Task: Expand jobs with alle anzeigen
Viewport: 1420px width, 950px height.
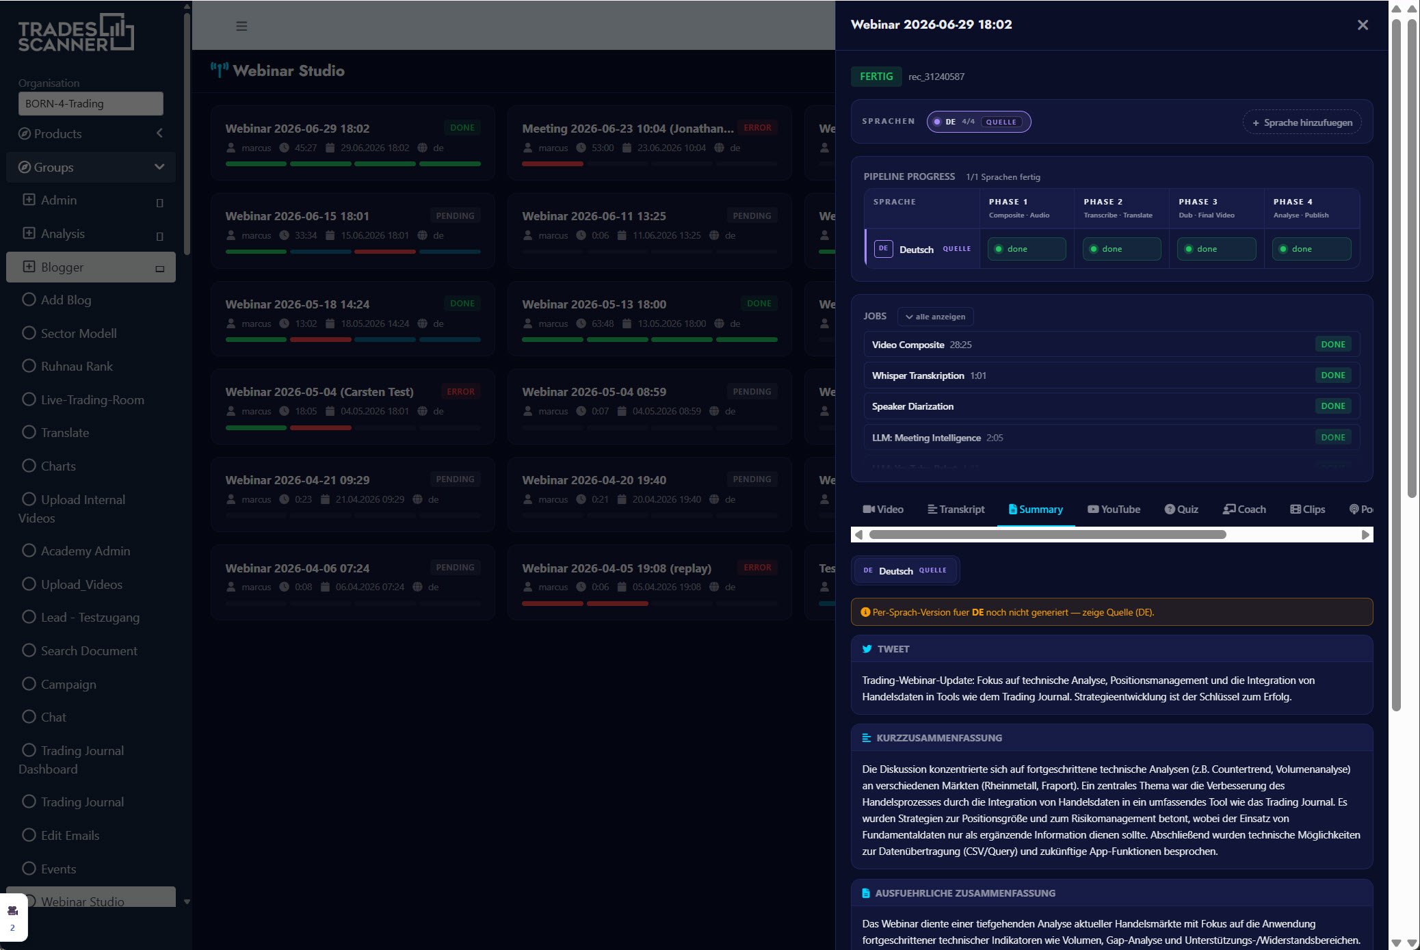Action: [x=935, y=317]
